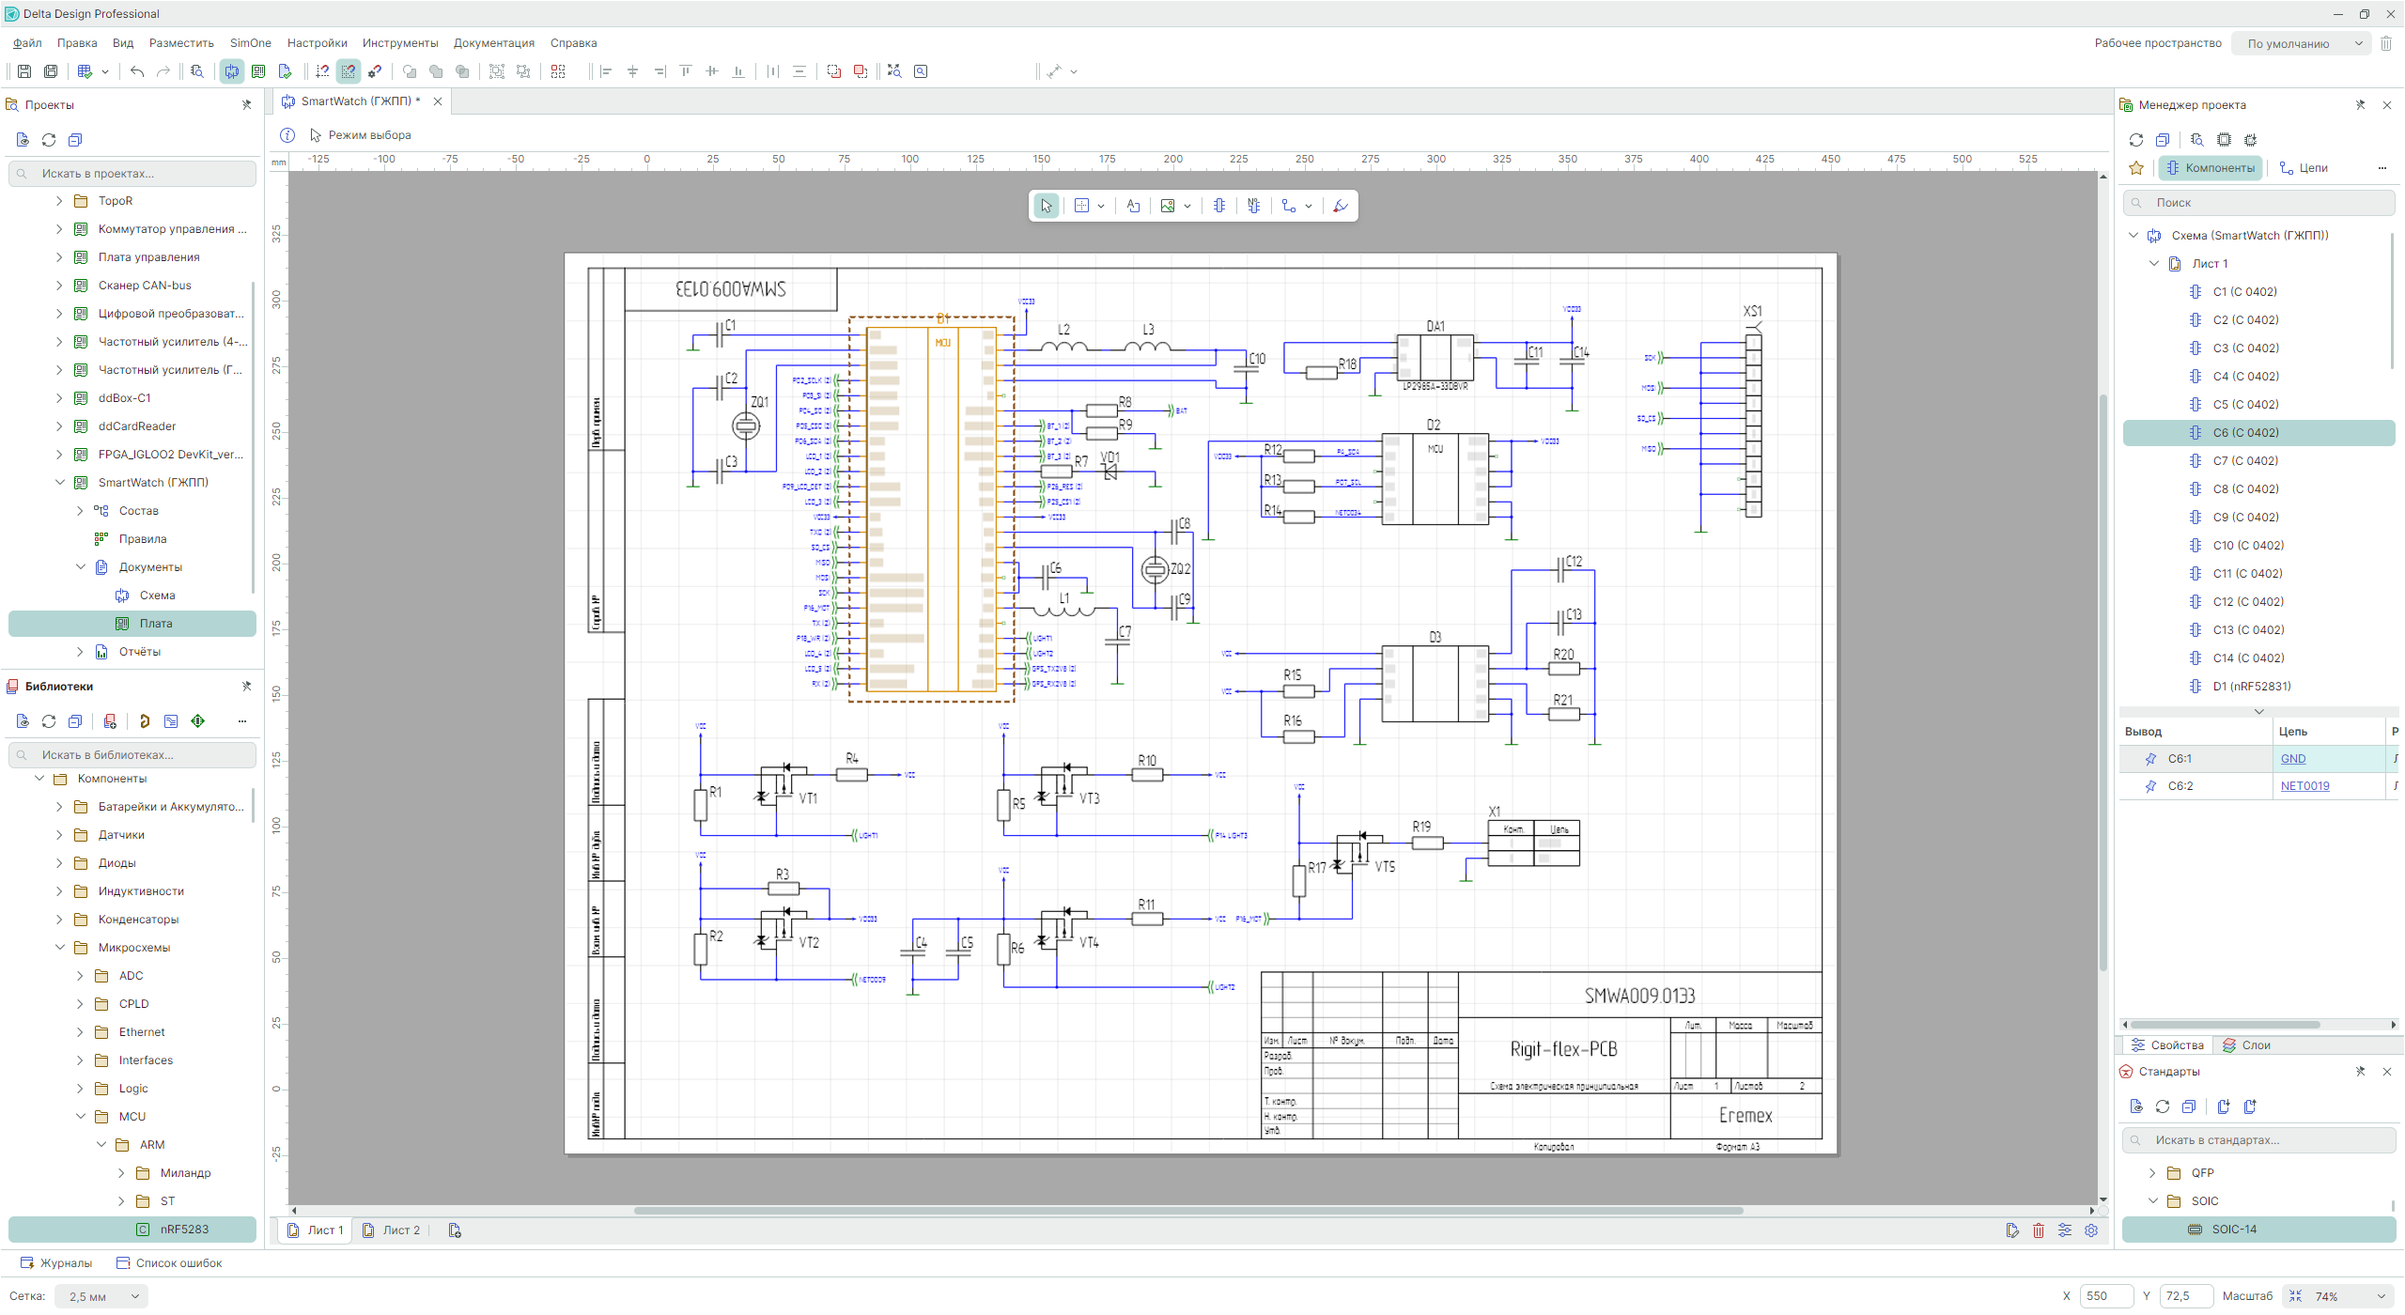Click the Save icon in the main toolbar

[x=24, y=71]
